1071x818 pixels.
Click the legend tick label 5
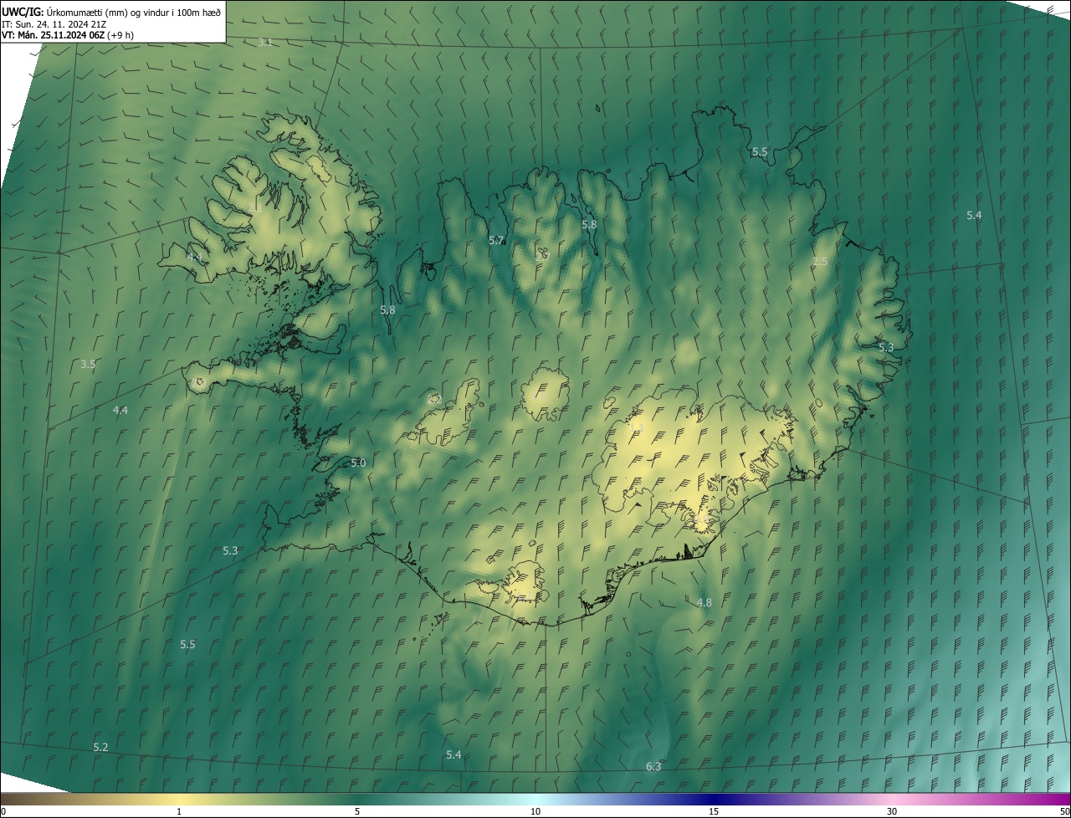357,812
